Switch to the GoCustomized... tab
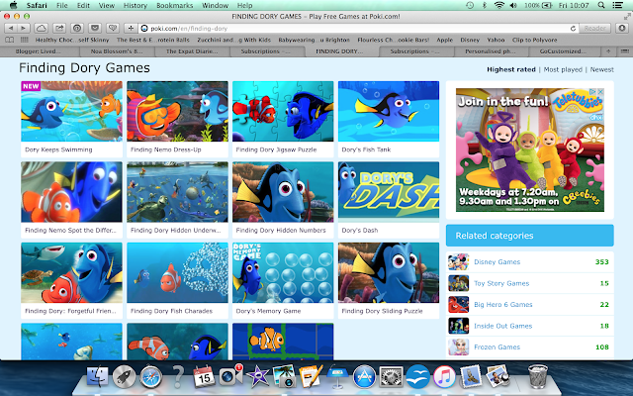The width and height of the screenshot is (633, 396). click(x=563, y=51)
